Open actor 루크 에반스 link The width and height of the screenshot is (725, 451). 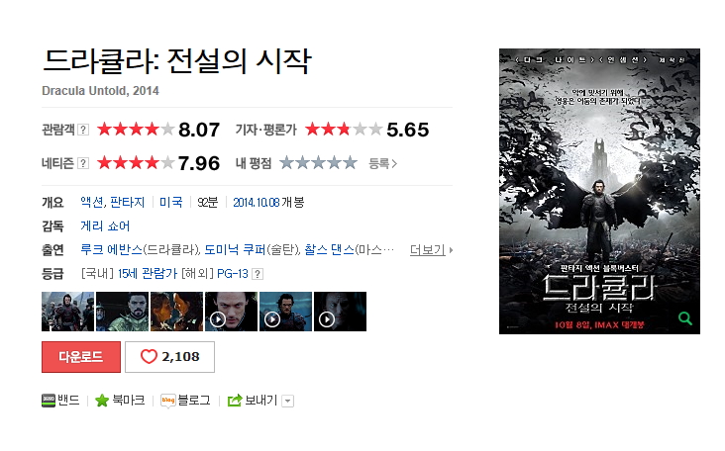pyautogui.click(x=112, y=250)
